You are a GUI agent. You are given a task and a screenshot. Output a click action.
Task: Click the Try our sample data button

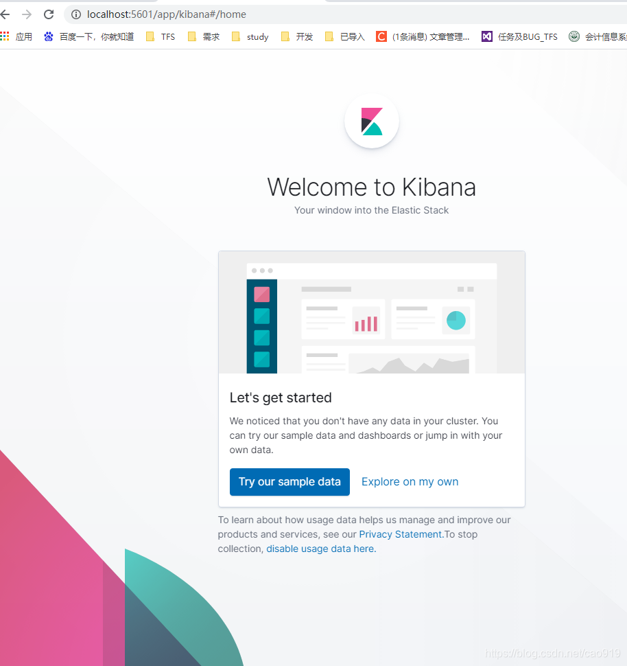[289, 482]
